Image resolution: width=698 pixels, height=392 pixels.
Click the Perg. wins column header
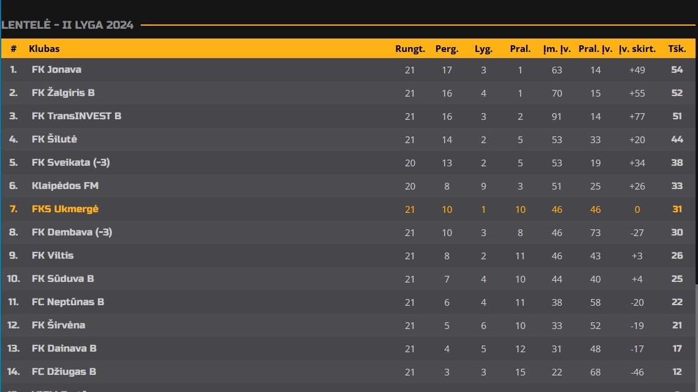pos(447,49)
